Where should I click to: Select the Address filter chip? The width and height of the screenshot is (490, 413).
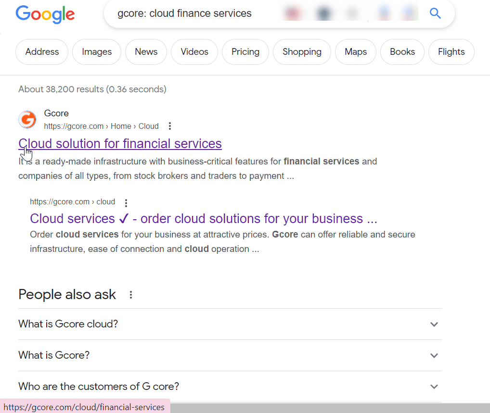[x=42, y=52]
